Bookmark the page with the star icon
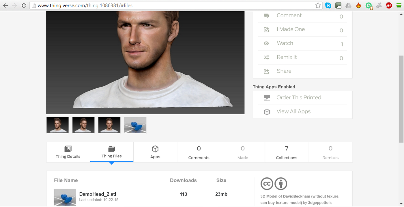 coord(318,5)
